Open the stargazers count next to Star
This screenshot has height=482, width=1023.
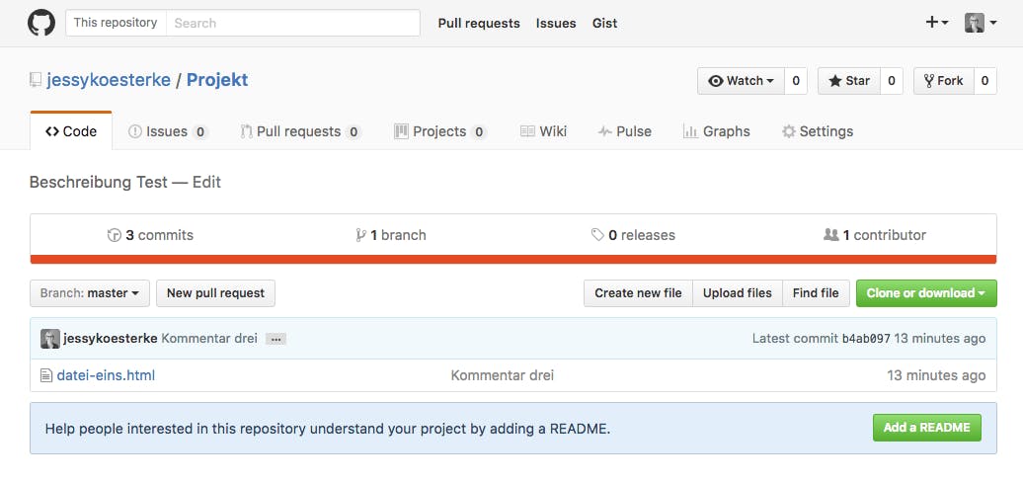click(x=892, y=81)
